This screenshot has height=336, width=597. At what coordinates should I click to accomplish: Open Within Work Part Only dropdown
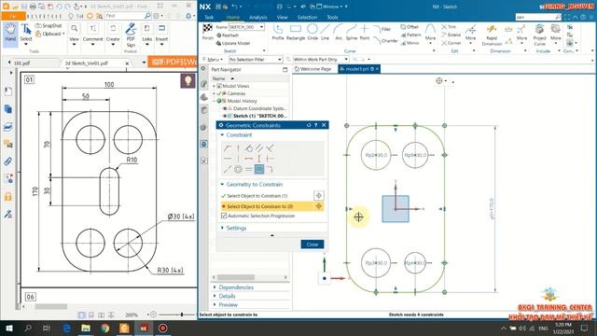(321, 60)
